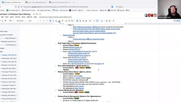This screenshot has width=181, height=102.
Task: Open the highlight color tool
Action: click(63, 21)
